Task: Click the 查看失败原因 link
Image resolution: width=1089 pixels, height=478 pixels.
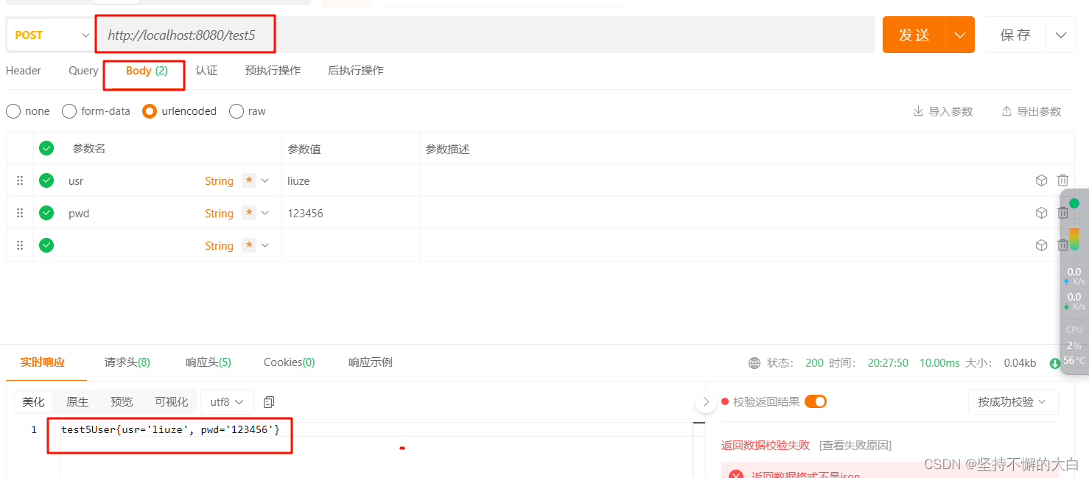Action: pyautogui.click(x=855, y=446)
